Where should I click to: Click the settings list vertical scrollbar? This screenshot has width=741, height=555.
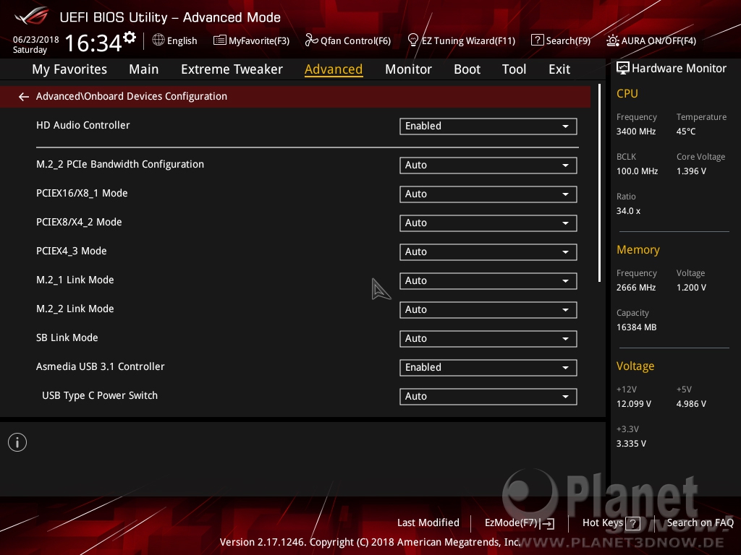click(600, 183)
